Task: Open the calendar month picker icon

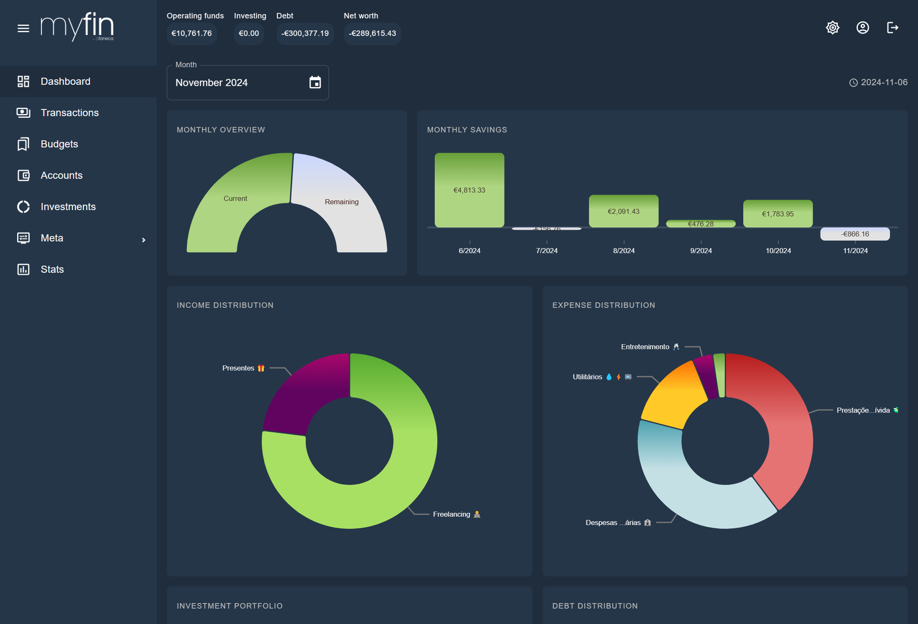Action: click(315, 82)
